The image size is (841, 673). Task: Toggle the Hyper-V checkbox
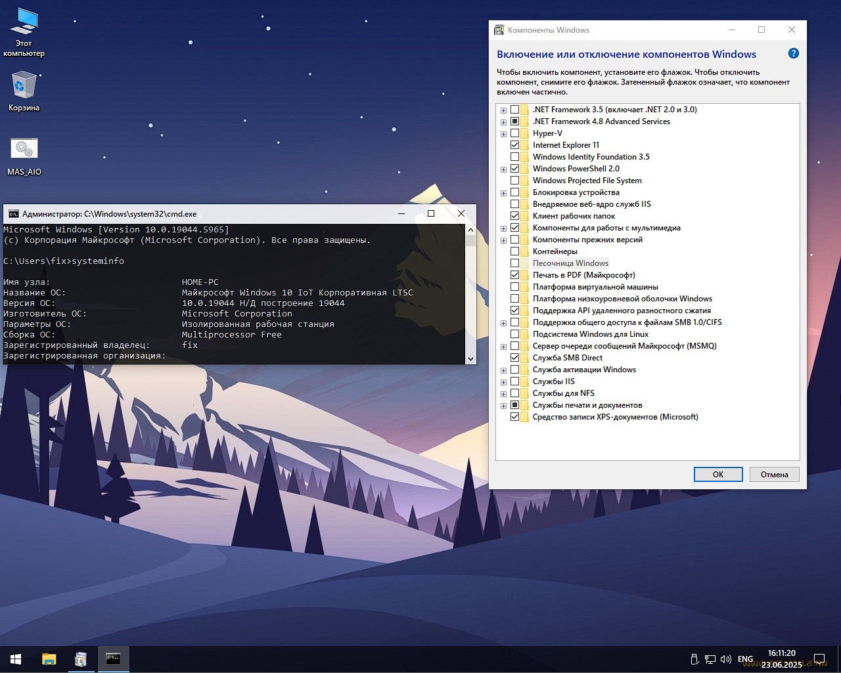pyautogui.click(x=515, y=133)
